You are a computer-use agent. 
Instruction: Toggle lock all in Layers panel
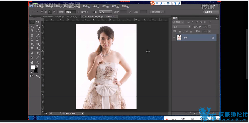(x=191, y=31)
